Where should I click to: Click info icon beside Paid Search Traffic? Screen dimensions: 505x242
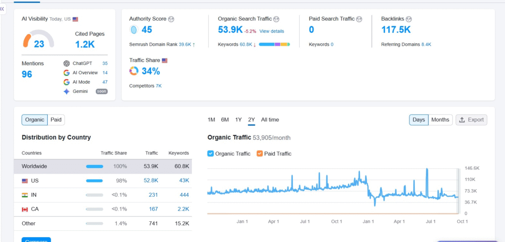(x=359, y=19)
